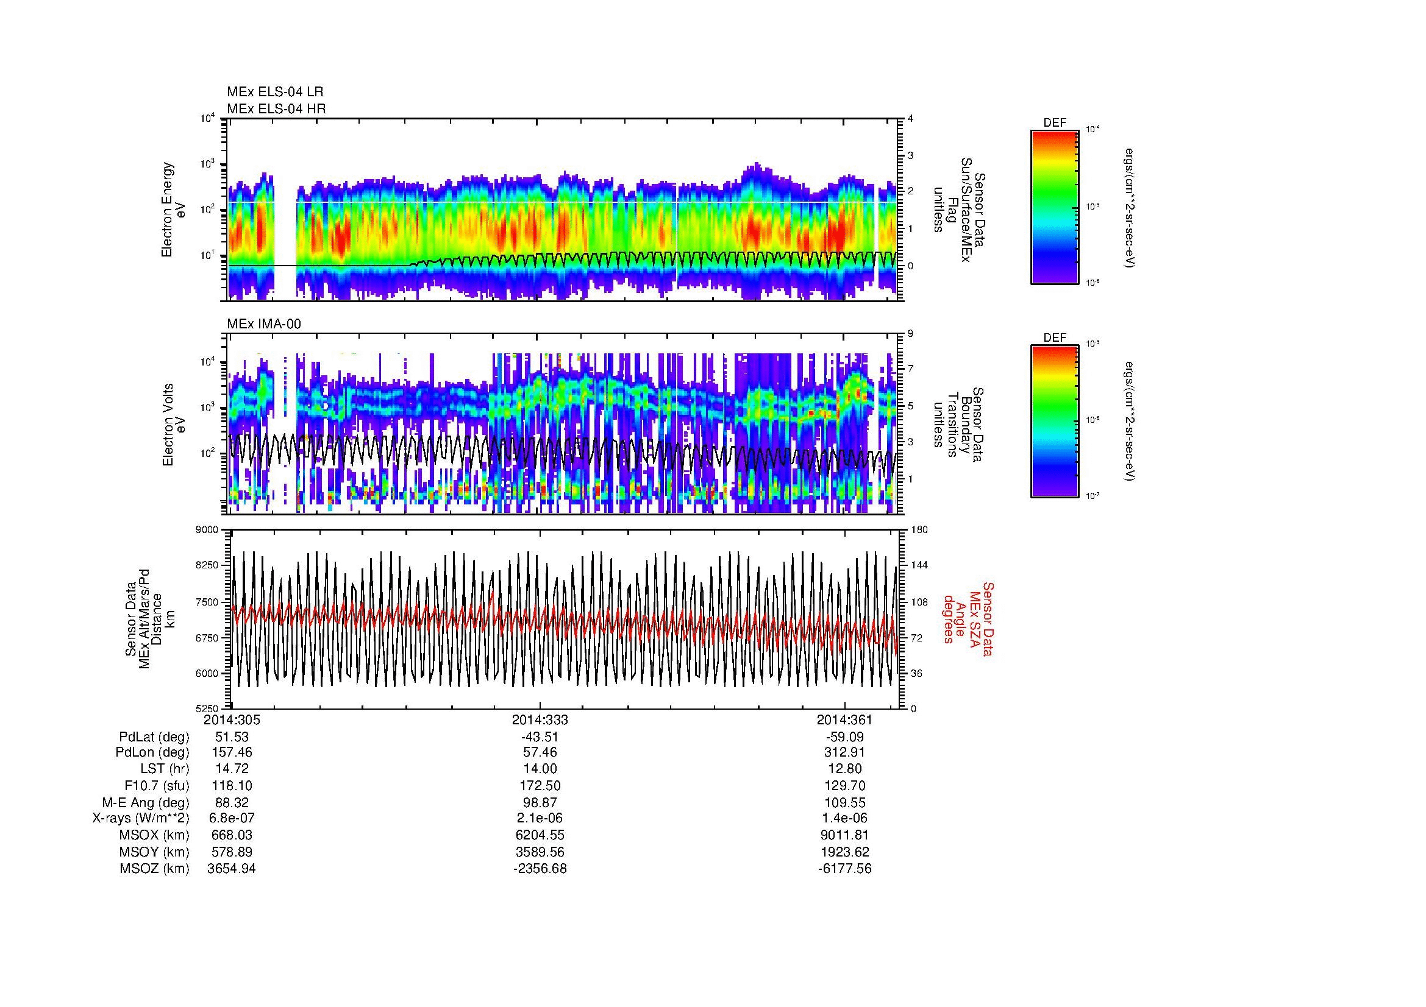Click the 180 tick on SZA axis
The image size is (1426, 1007).
(921, 530)
